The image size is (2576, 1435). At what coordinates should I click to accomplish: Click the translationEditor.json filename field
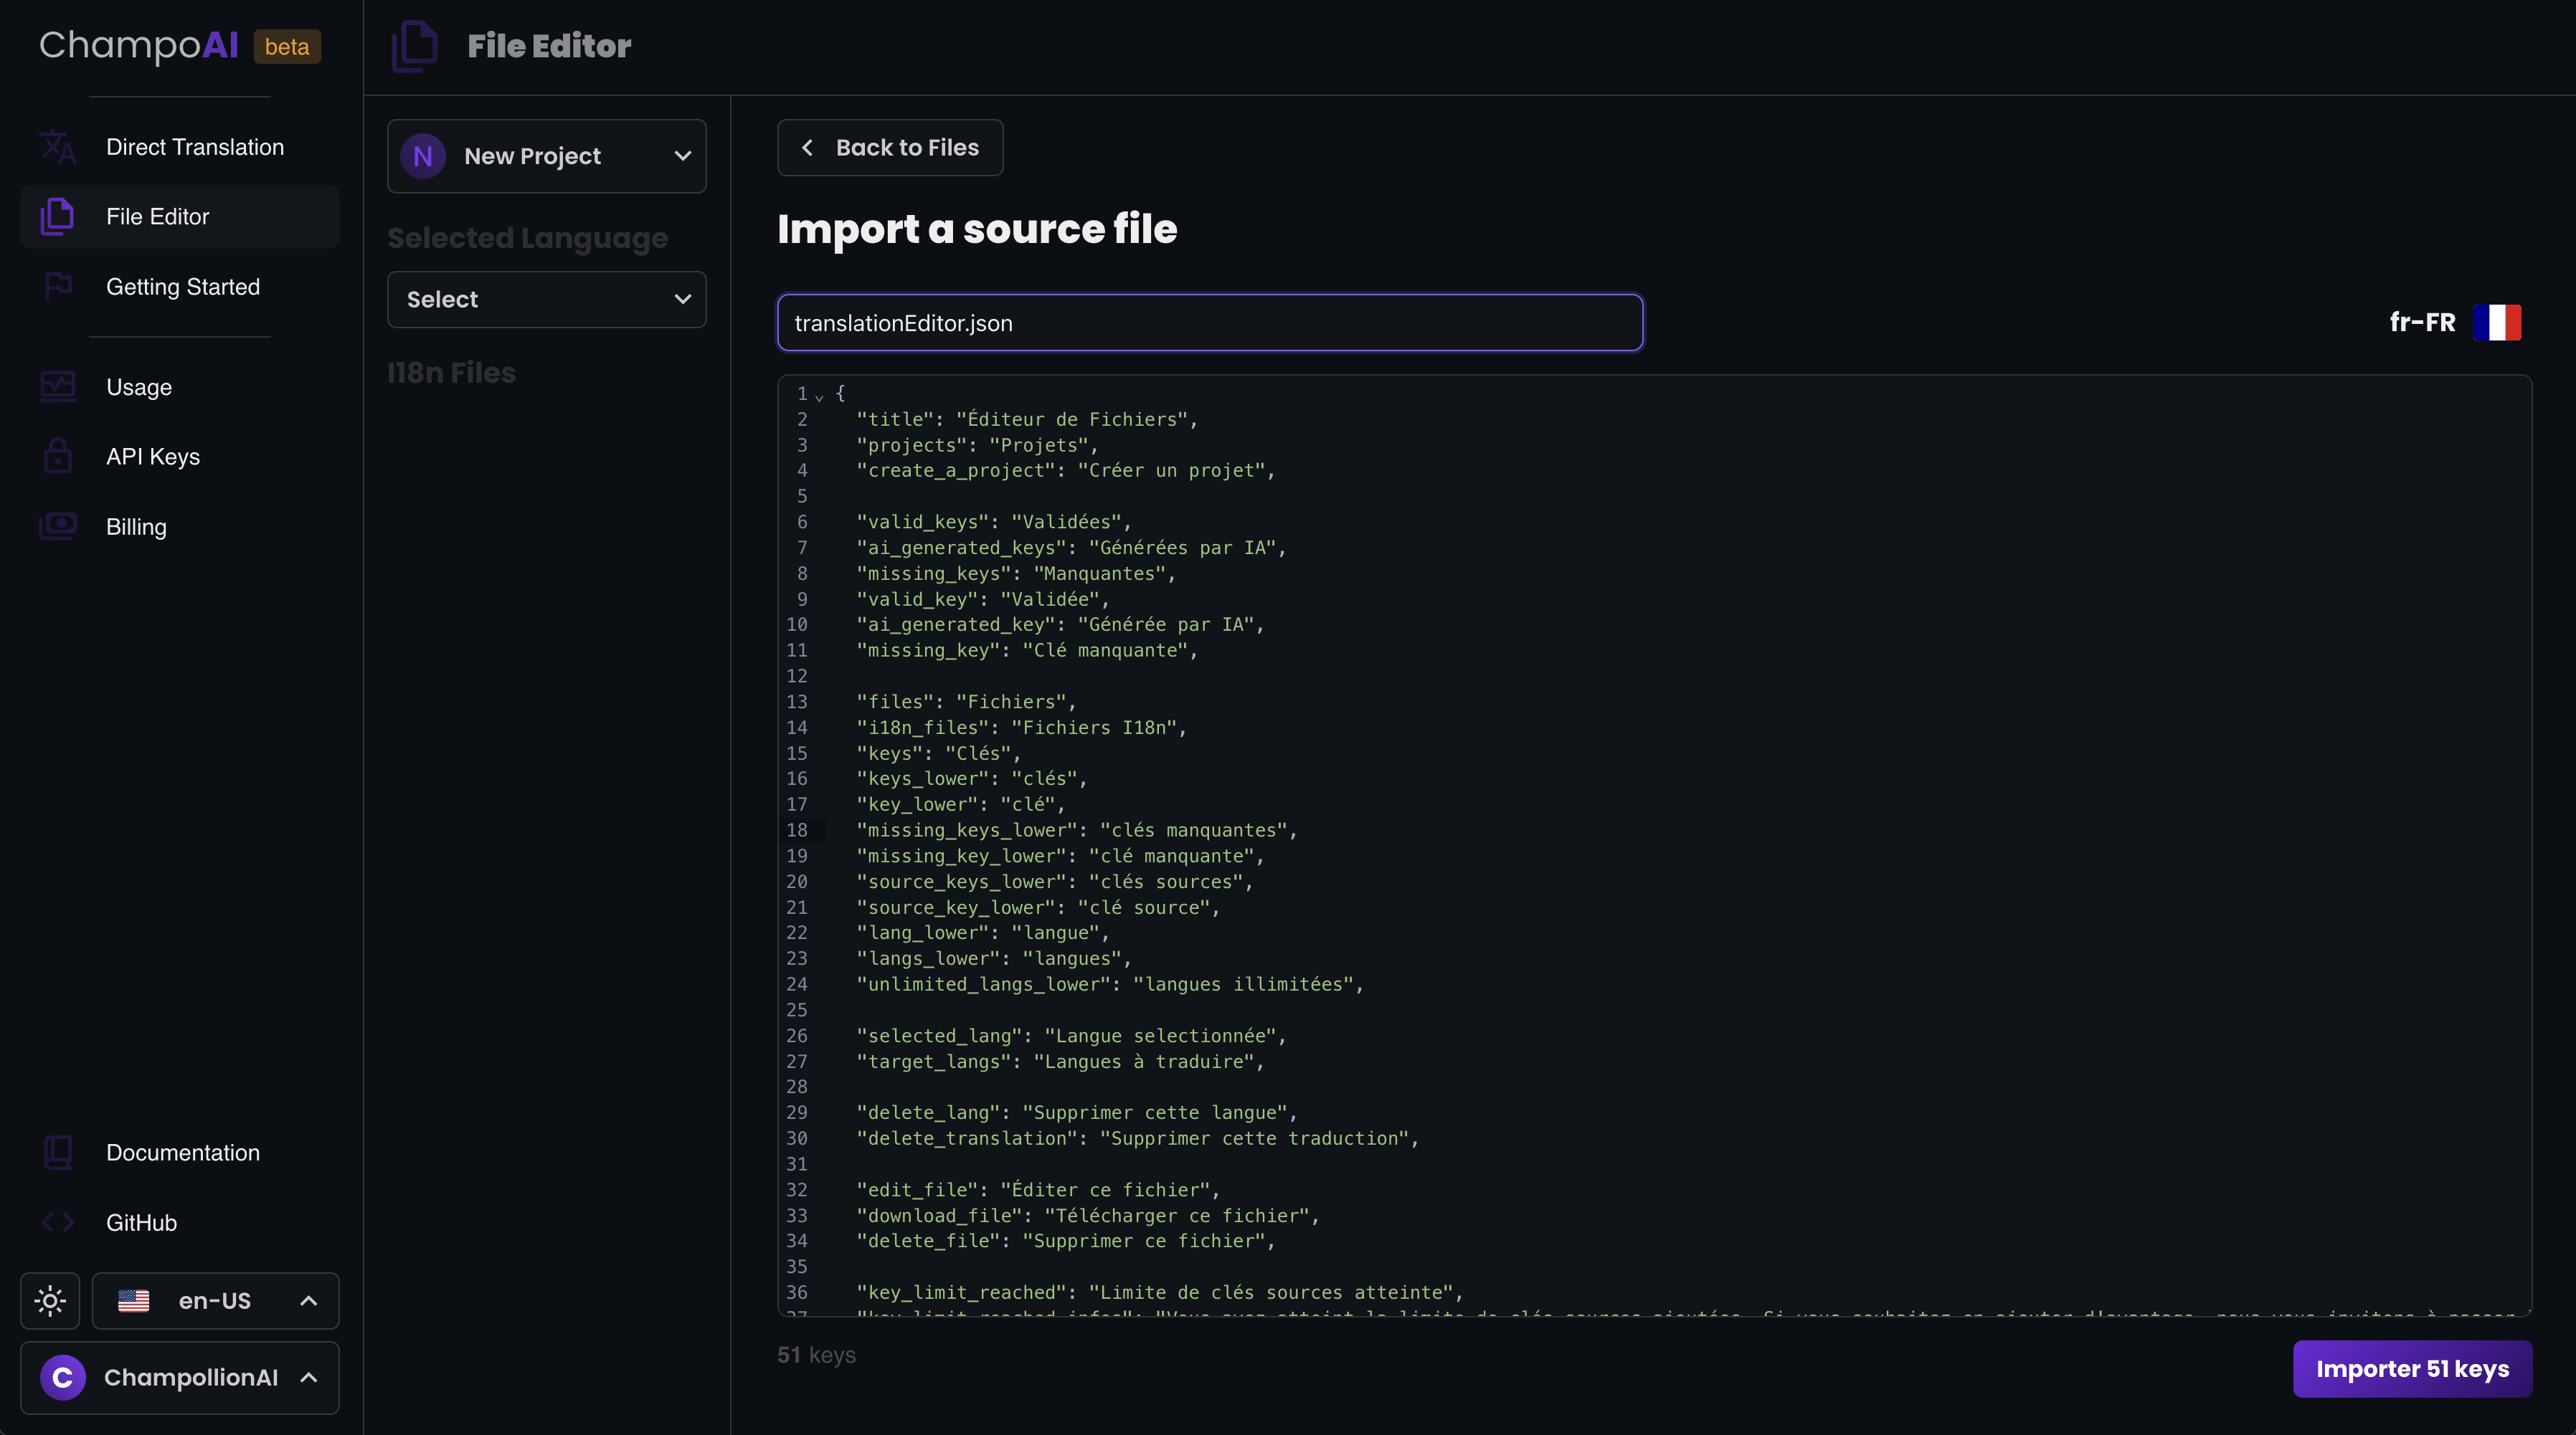[1209, 323]
